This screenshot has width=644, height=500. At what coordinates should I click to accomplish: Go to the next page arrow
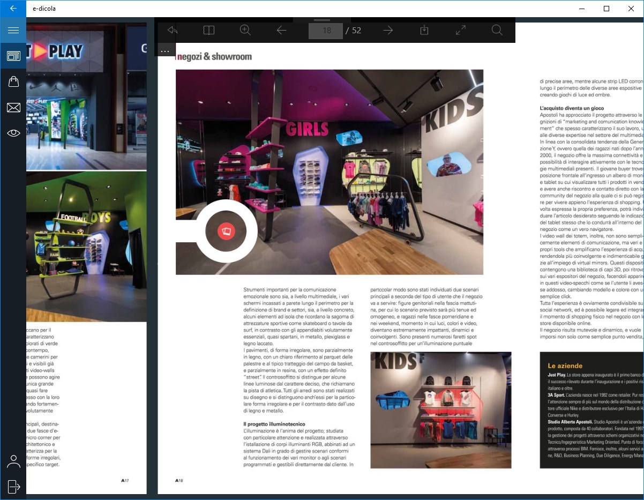tap(388, 31)
